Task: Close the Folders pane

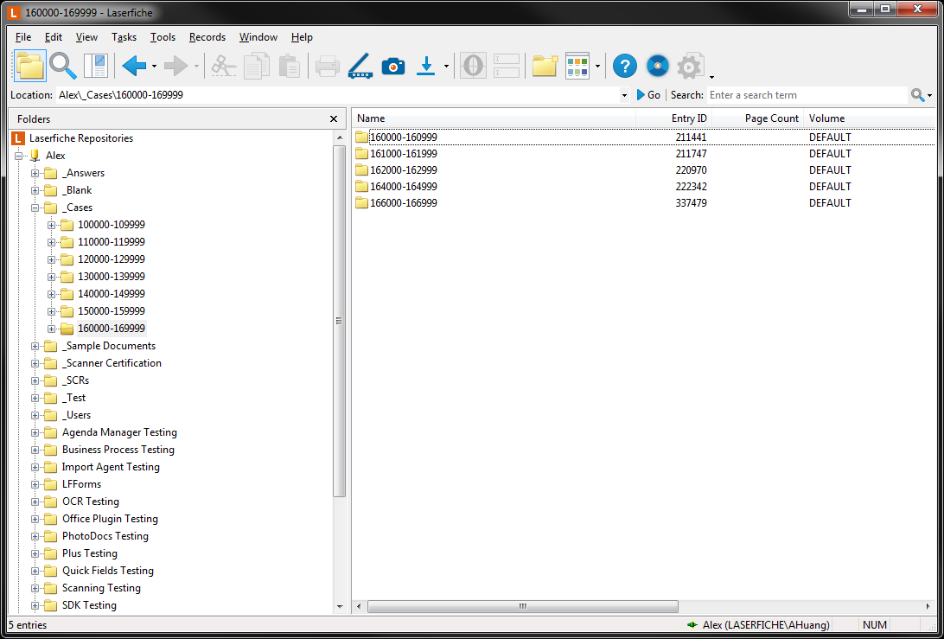Action: (x=334, y=119)
